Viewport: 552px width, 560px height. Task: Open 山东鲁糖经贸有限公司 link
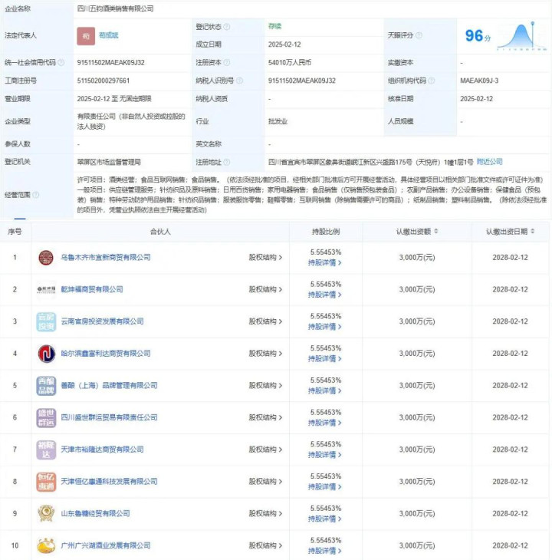tap(95, 513)
